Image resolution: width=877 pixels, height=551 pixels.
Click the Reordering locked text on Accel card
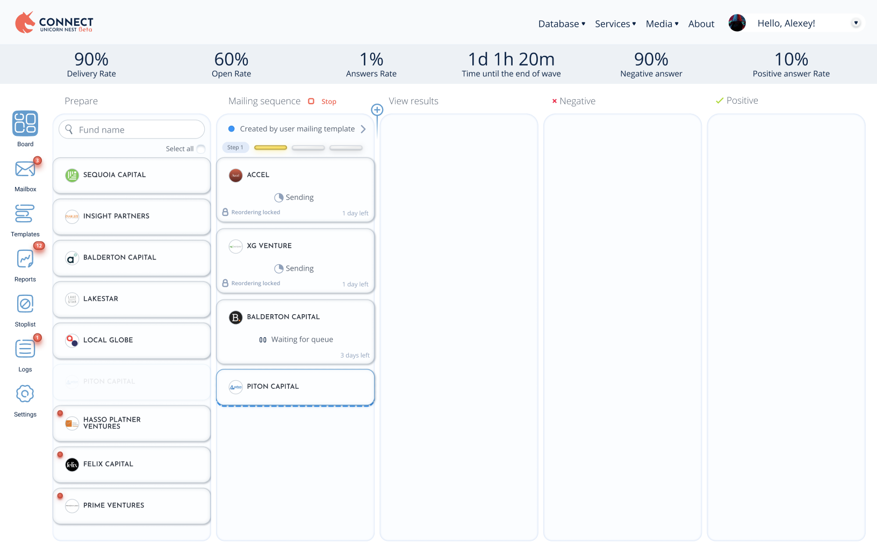[x=256, y=212]
